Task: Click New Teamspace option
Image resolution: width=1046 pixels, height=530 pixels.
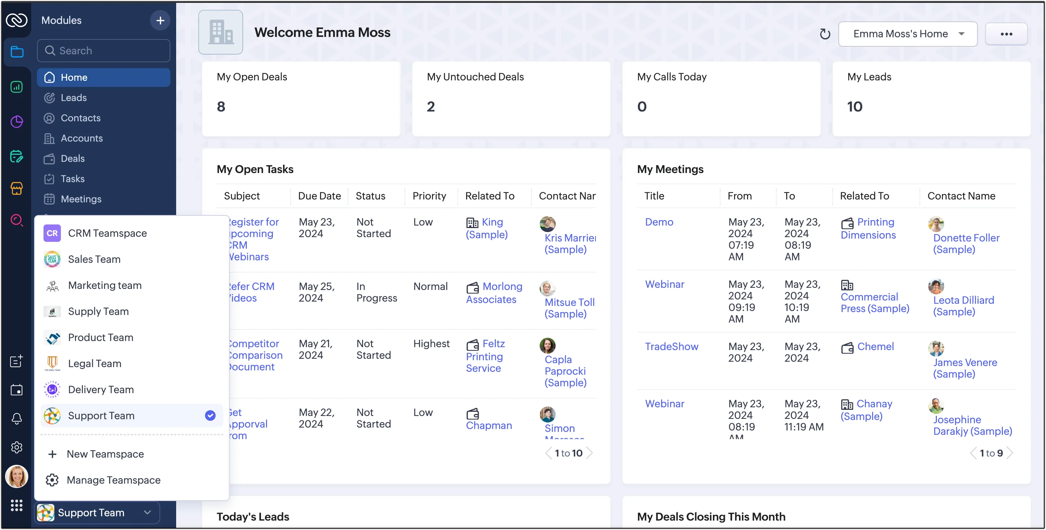Action: pyautogui.click(x=105, y=454)
